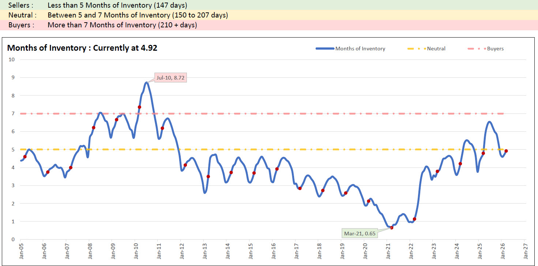Click the blue line sample in the legend
The height and width of the screenshot is (266, 538).
click(x=325, y=49)
